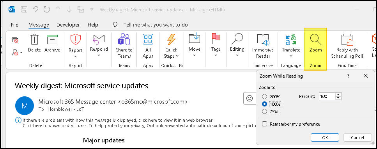Viewport: 377px width, 149px height.
Task: Check Remember my preference
Action: [264, 124]
